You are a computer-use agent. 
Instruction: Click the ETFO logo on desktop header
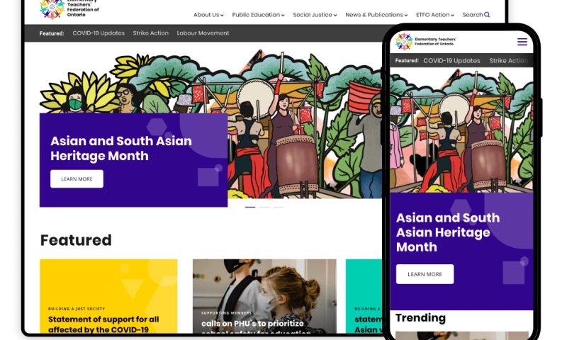pyautogui.click(x=69, y=9)
